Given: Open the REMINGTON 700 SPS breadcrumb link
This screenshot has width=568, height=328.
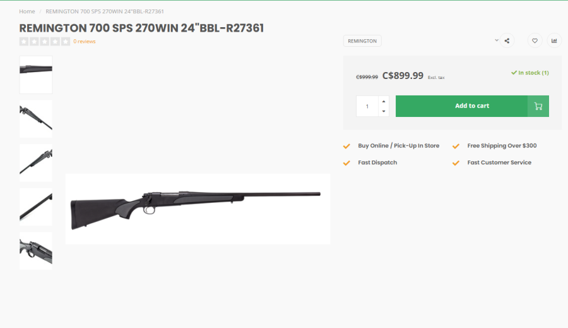Looking at the screenshot, I should (105, 11).
